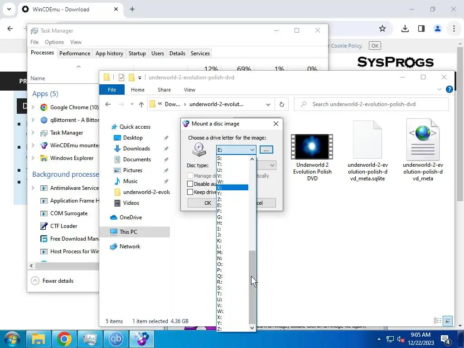Close the WinCDEmu - Download tab

pyautogui.click(x=116, y=9)
